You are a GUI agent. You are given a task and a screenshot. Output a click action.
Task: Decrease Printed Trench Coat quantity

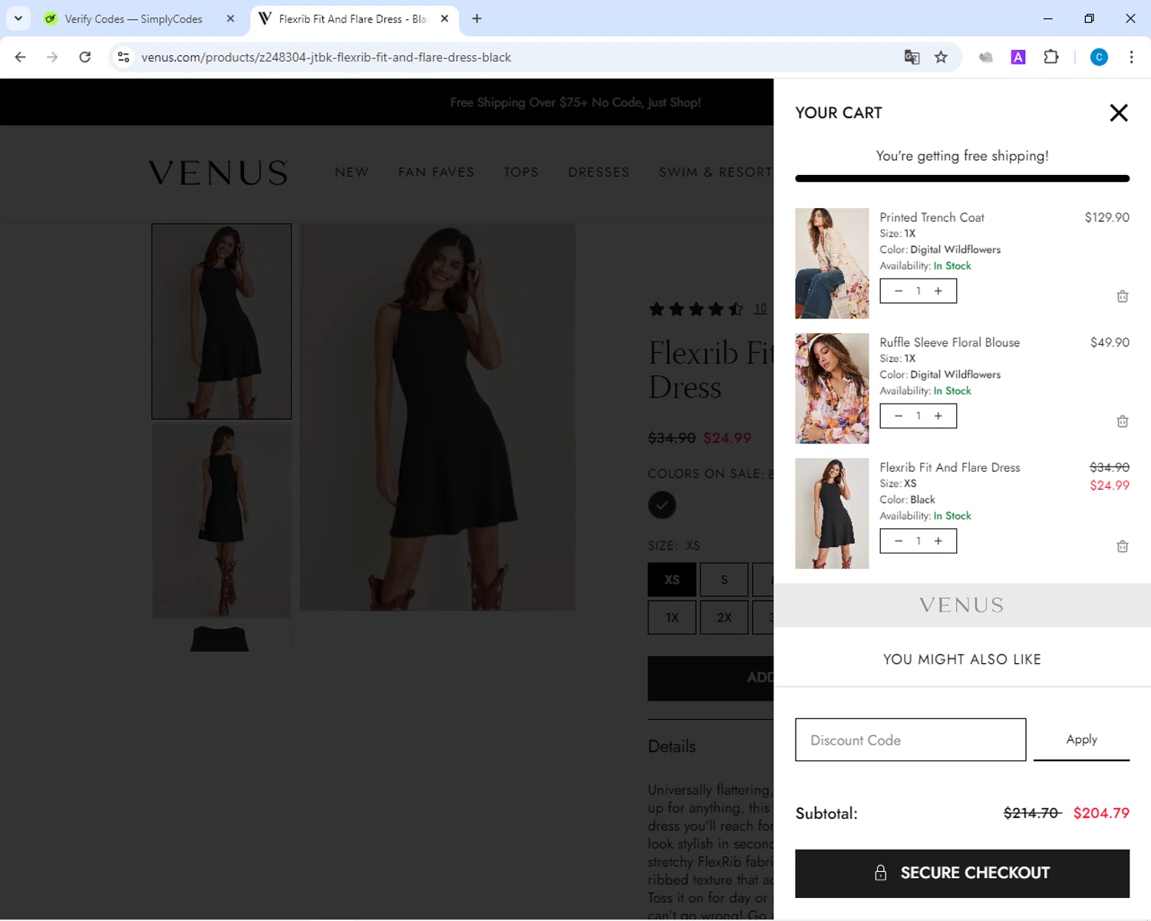tap(898, 291)
